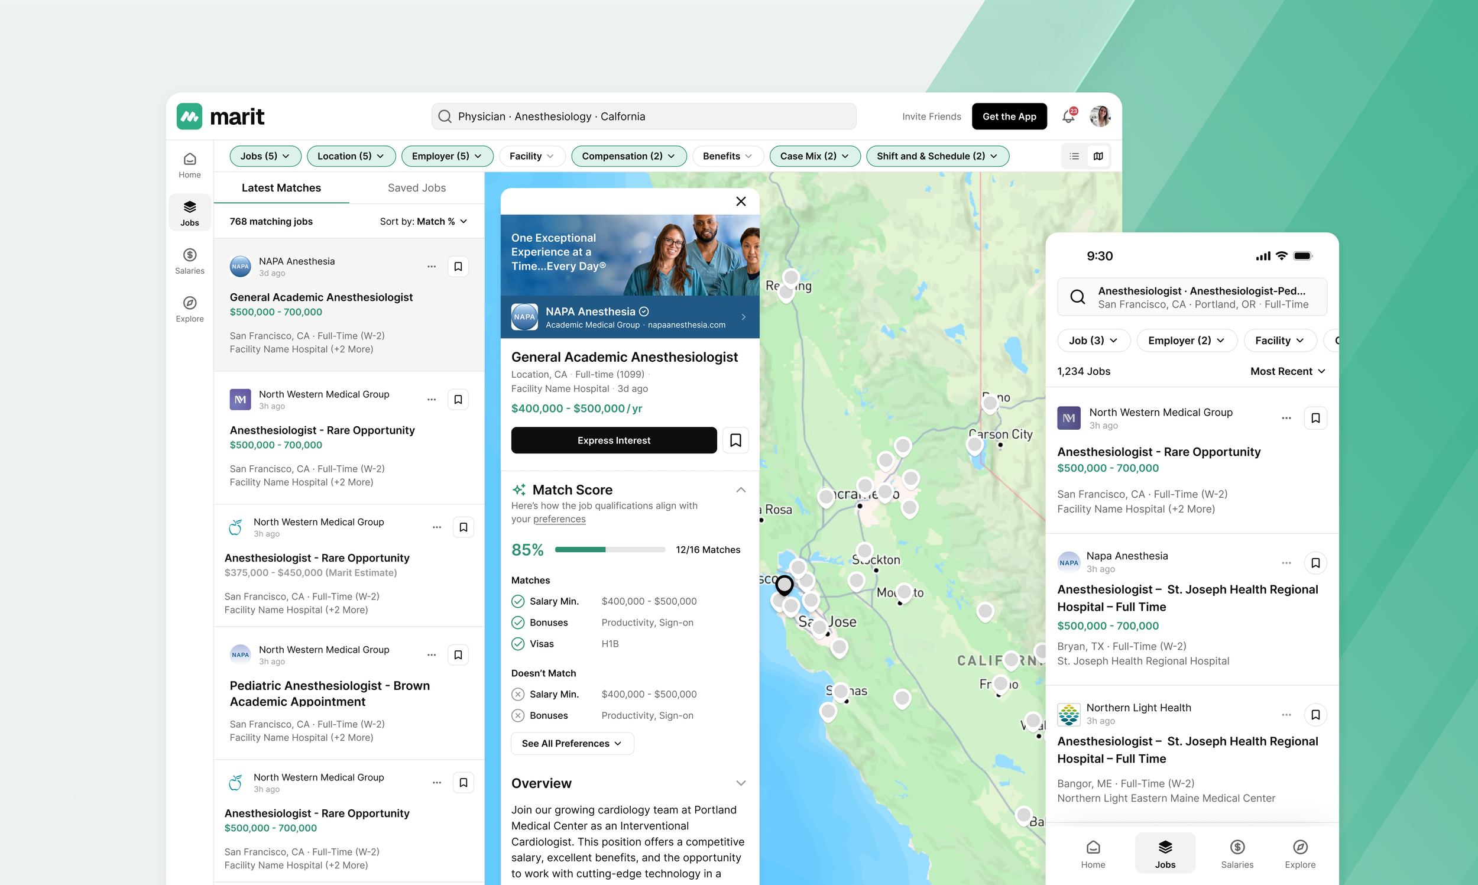Expand the Overview section
This screenshot has width=1478, height=885.
point(741,783)
